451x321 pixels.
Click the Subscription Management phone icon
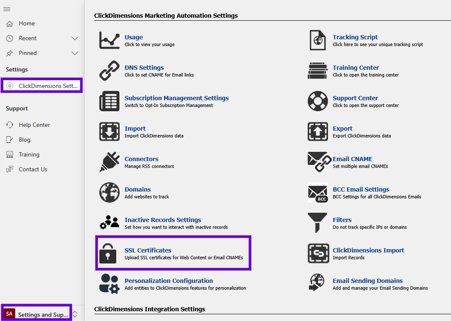click(x=109, y=101)
